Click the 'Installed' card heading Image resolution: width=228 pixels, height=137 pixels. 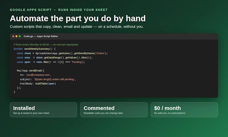(24, 108)
